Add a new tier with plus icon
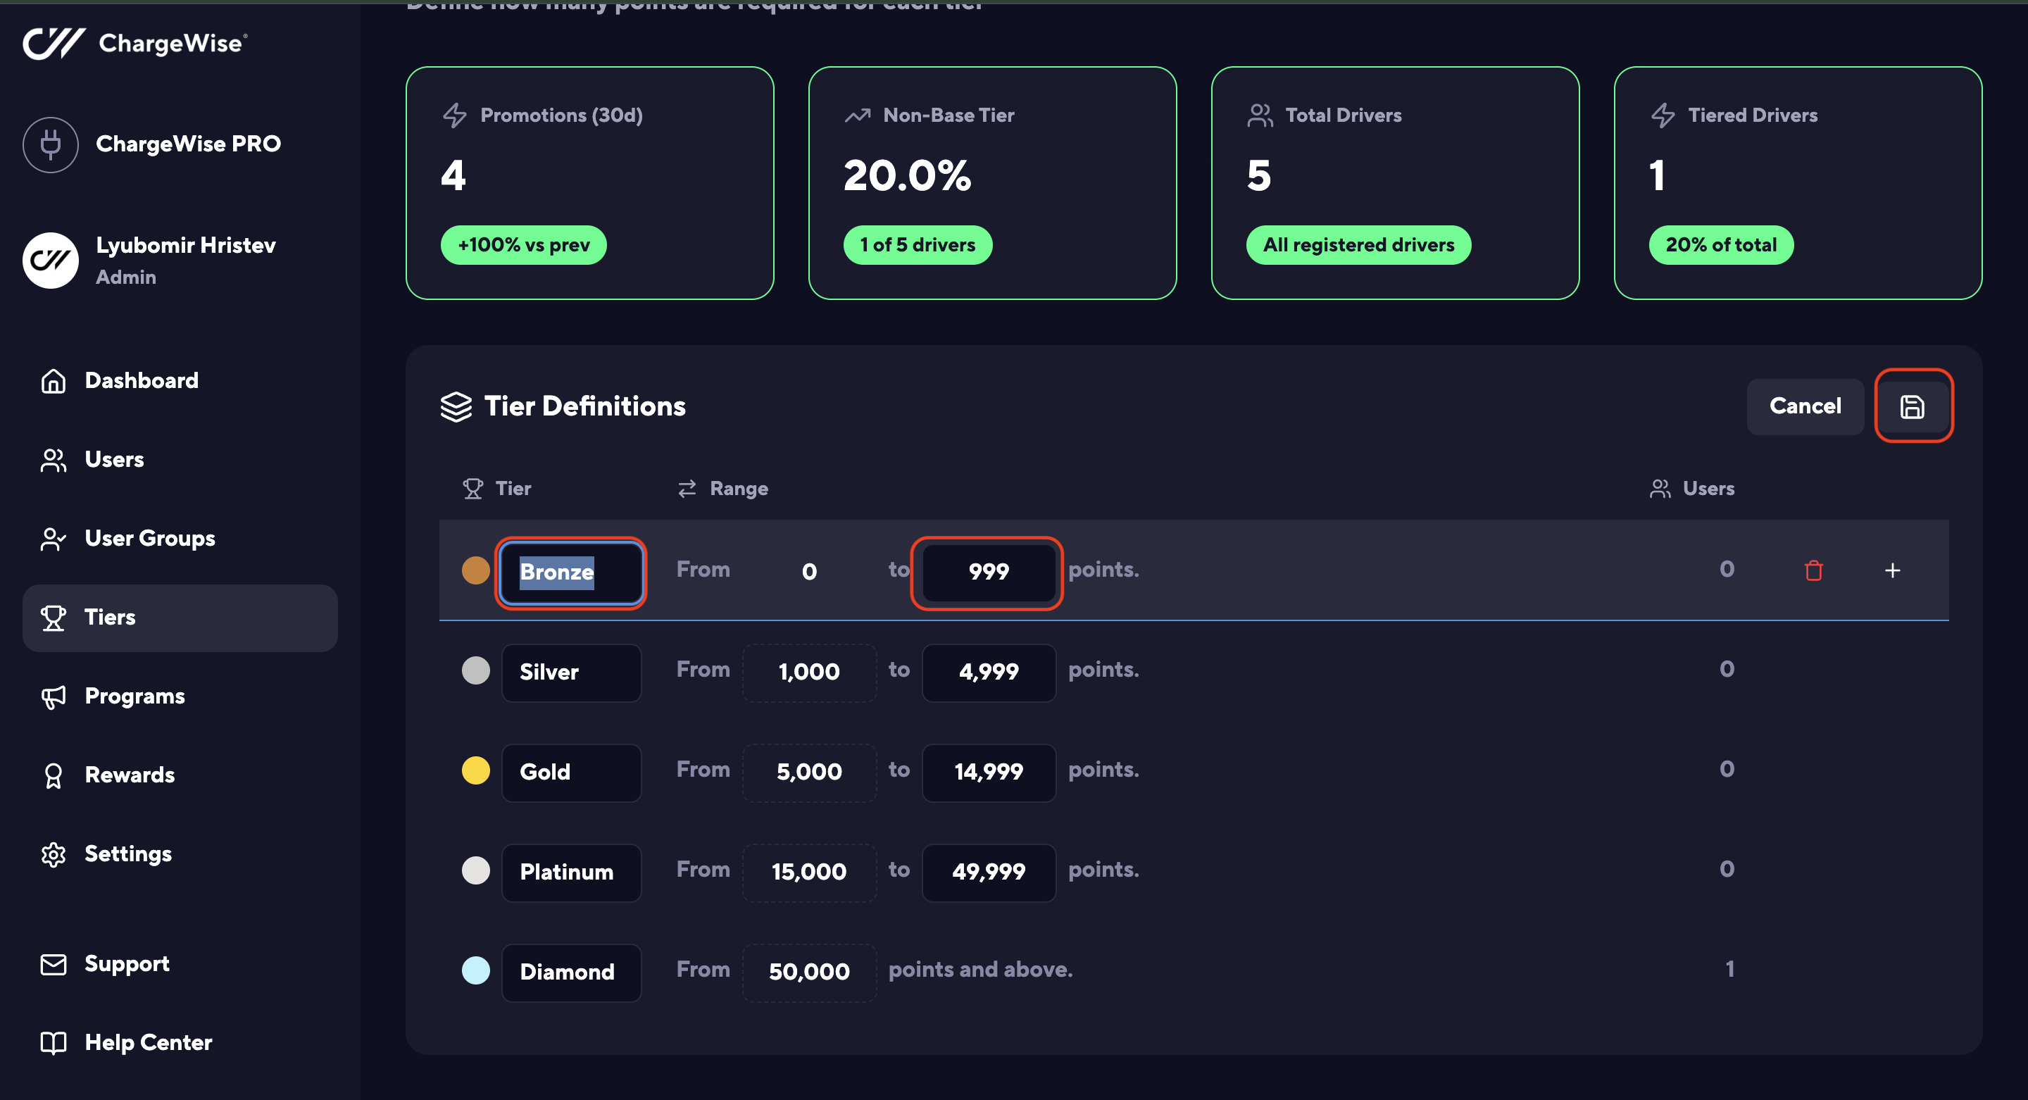Image resolution: width=2028 pixels, height=1100 pixels. click(1892, 570)
